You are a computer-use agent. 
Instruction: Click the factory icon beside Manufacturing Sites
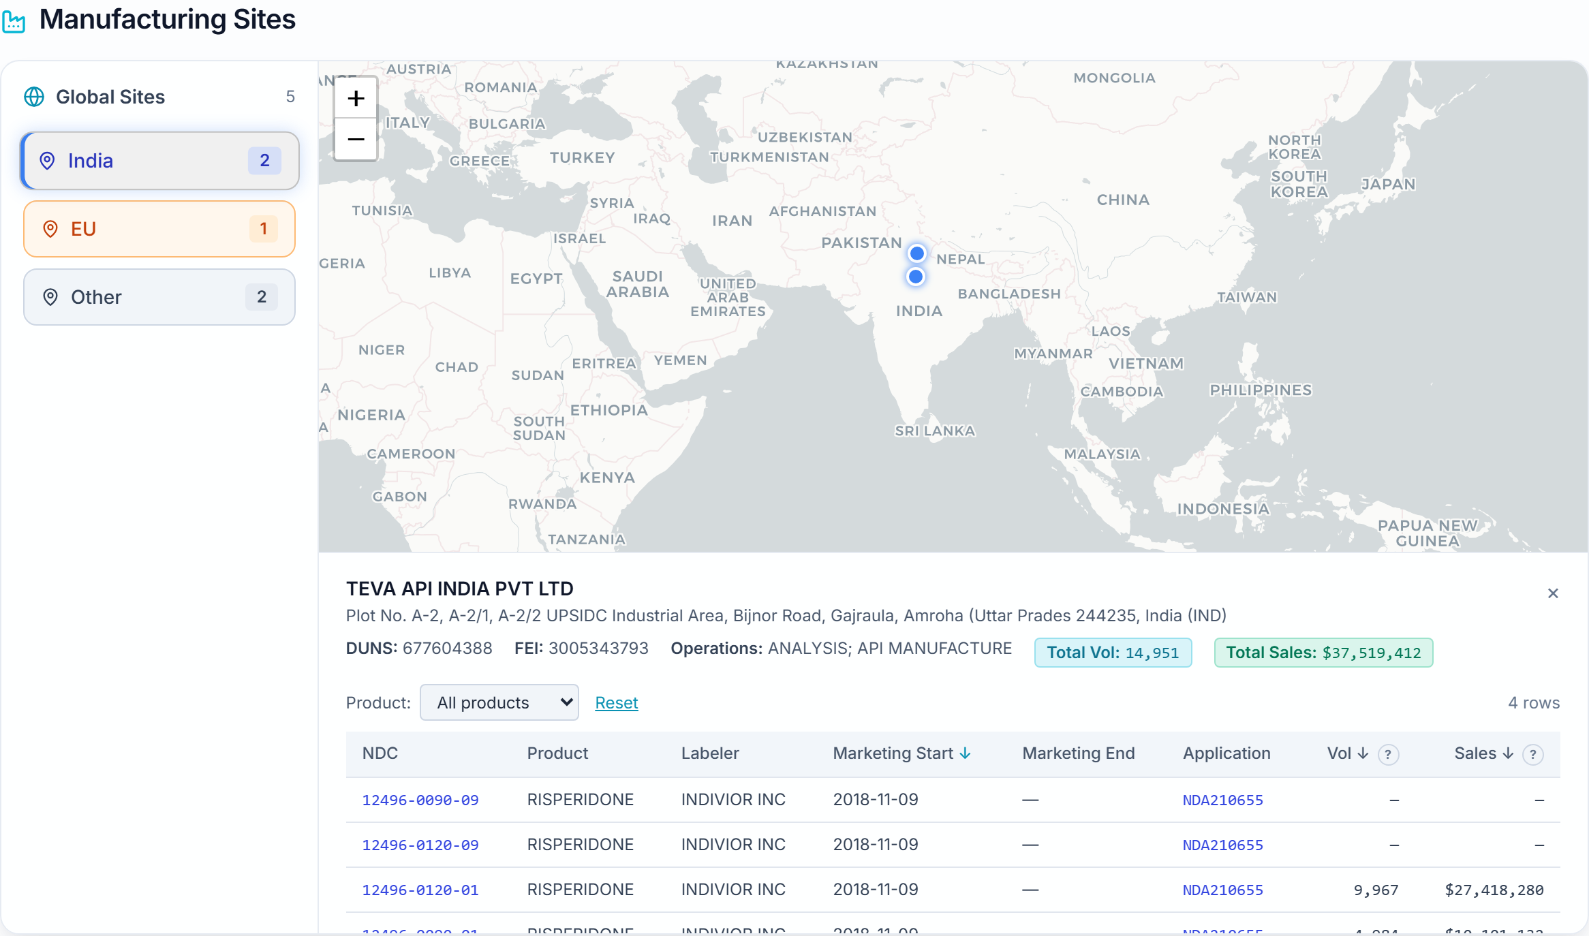[14, 21]
